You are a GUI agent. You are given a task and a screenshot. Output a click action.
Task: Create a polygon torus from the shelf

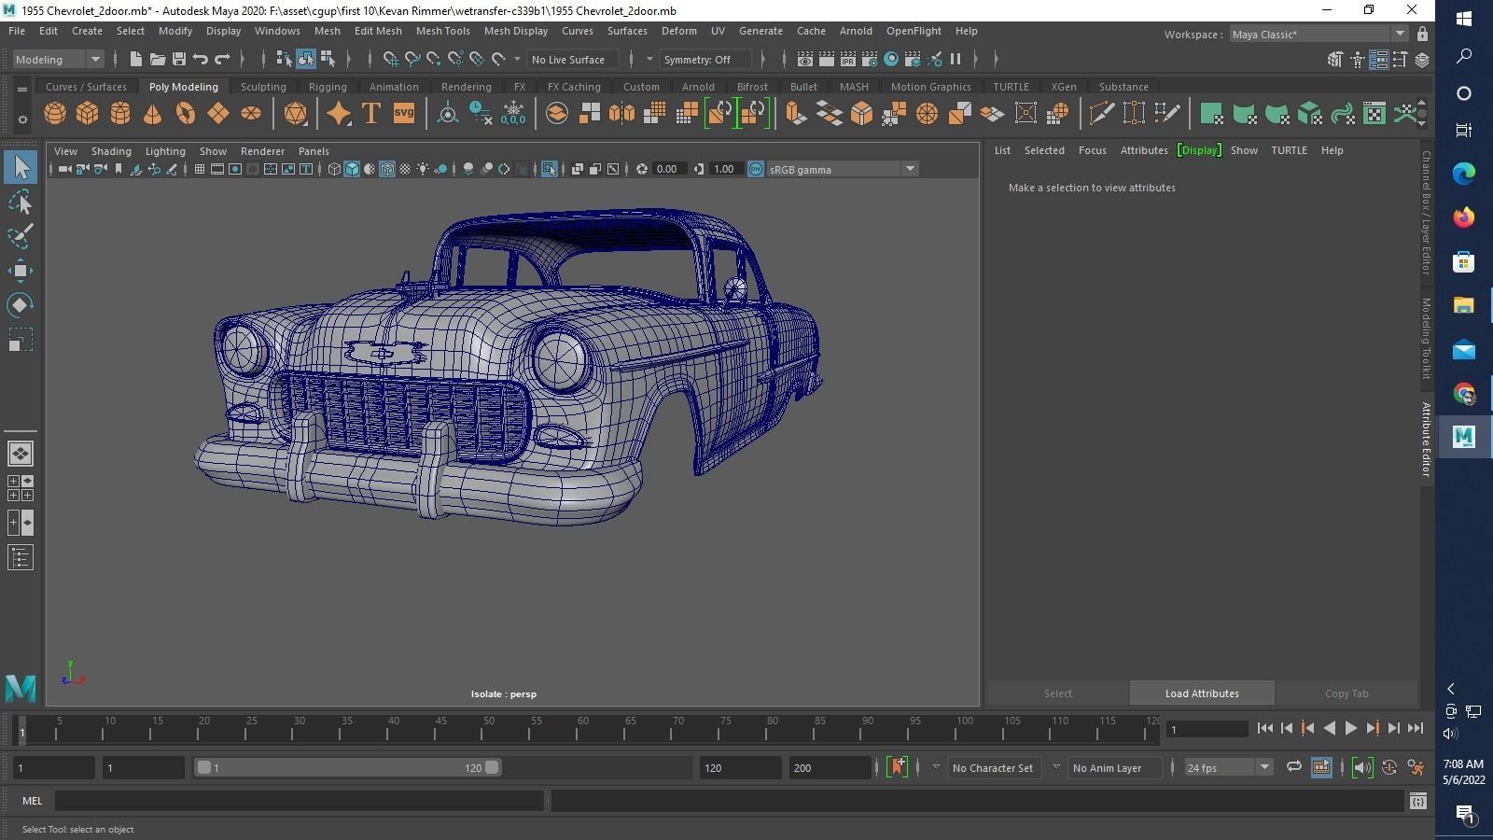(186, 114)
